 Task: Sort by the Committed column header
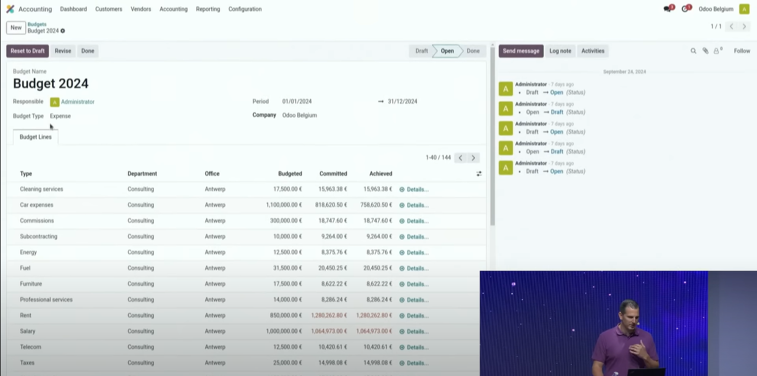click(333, 173)
